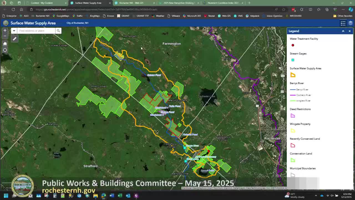
Task: Open the INFOSHARE bookmark
Action: [293, 16]
